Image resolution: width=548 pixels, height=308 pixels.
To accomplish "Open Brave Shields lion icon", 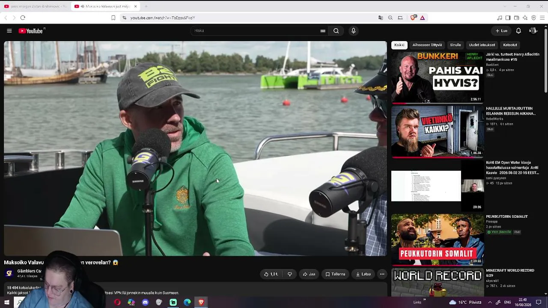I will pos(413,18).
